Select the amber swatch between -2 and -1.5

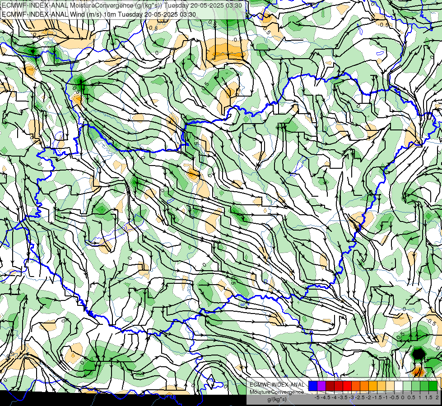click(373, 386)
